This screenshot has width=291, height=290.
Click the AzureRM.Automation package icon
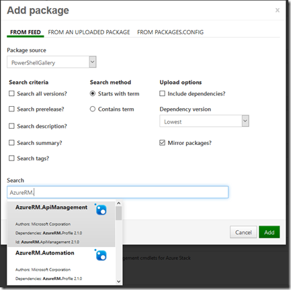[x=101, y=255]
